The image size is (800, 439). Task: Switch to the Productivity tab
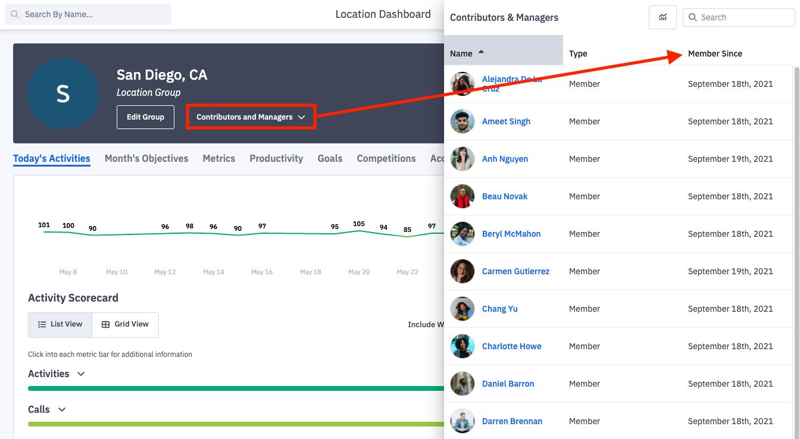coord(276,158)
